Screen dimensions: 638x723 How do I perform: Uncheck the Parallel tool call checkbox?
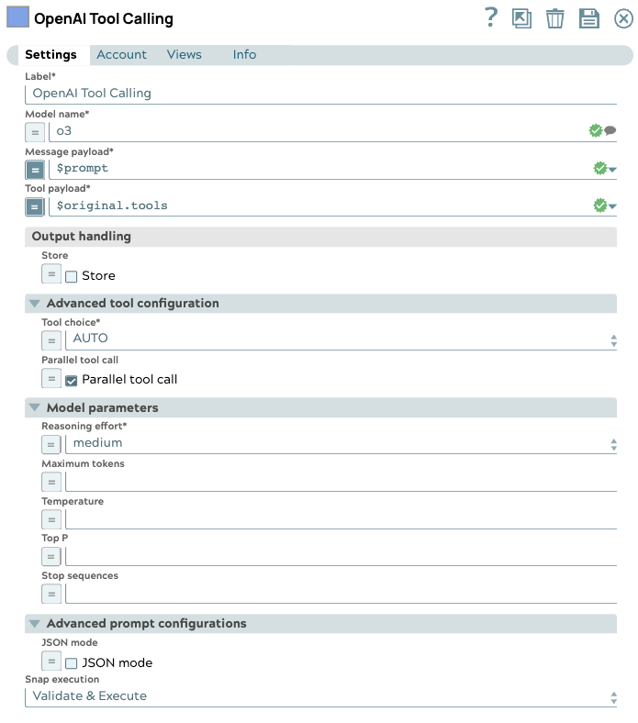click(x=72, y=380)
